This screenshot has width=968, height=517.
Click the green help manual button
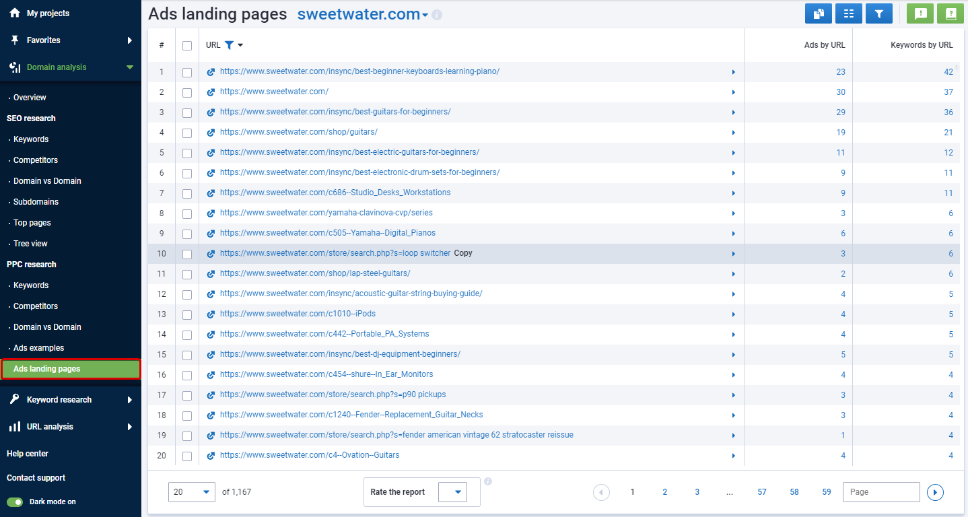(x=950, y=13)
